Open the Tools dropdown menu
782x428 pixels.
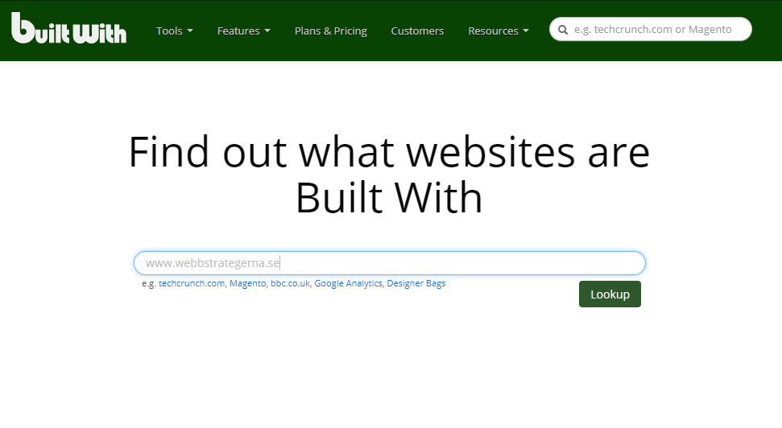(174, 31)
